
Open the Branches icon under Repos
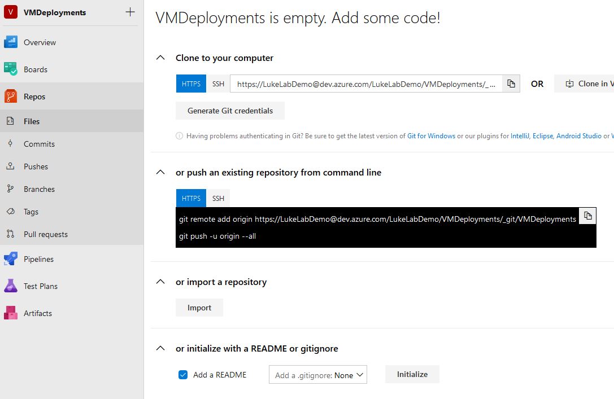(x=10, y=189)
